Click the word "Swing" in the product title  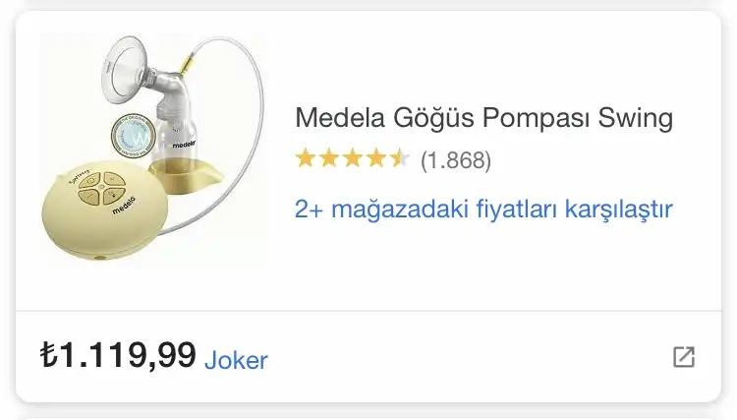click(636, 118)
